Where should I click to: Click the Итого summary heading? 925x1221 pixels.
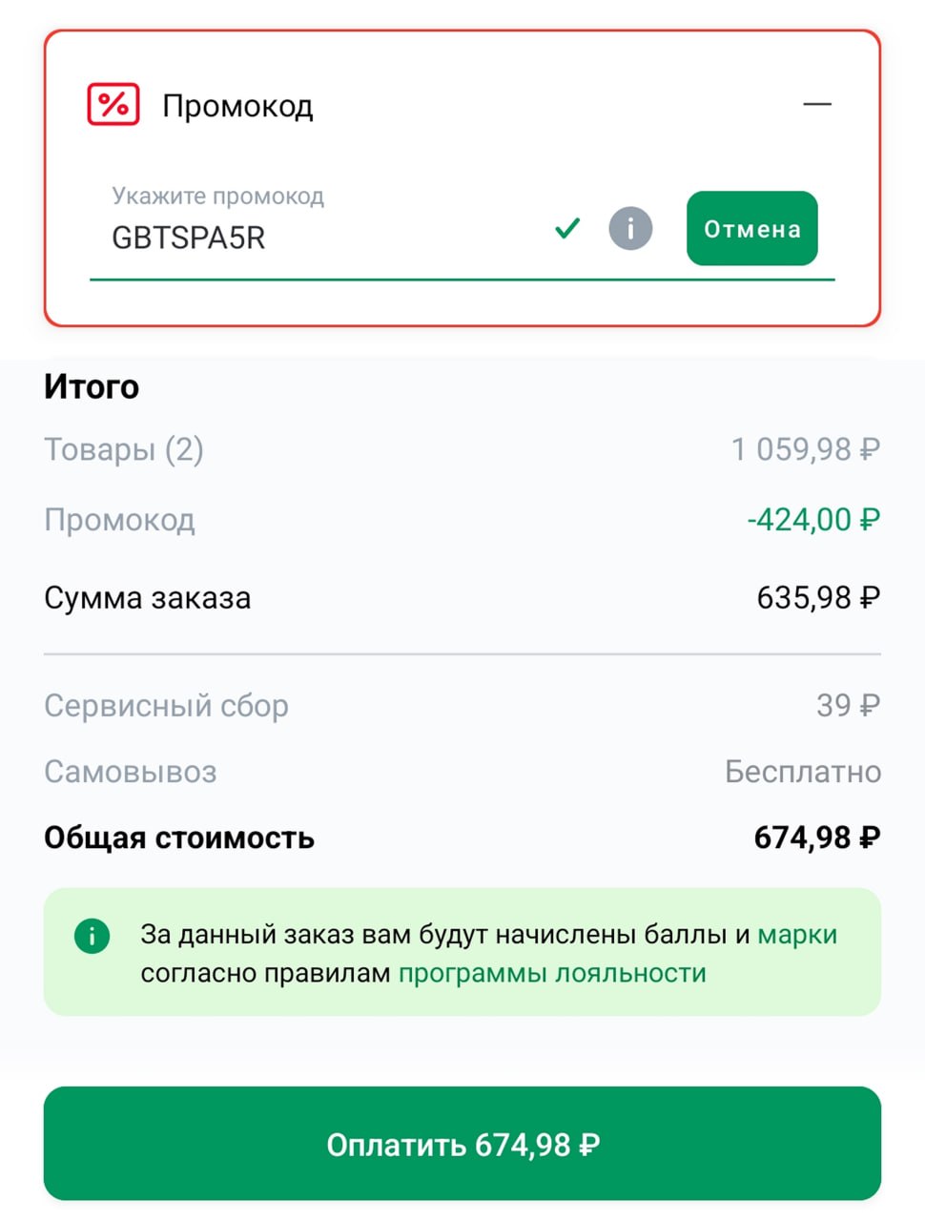[x=92, y=387]
